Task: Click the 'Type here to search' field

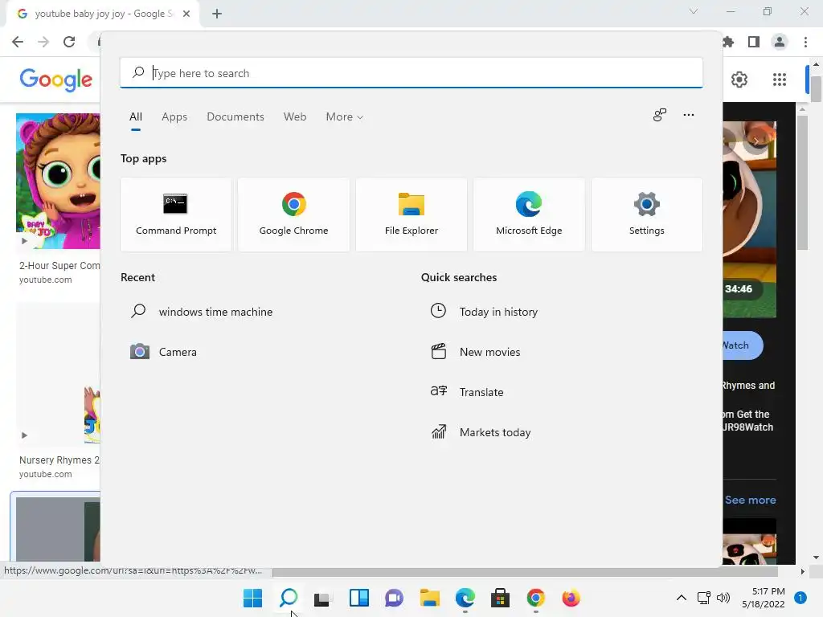Action: click(x=411, y=73)
